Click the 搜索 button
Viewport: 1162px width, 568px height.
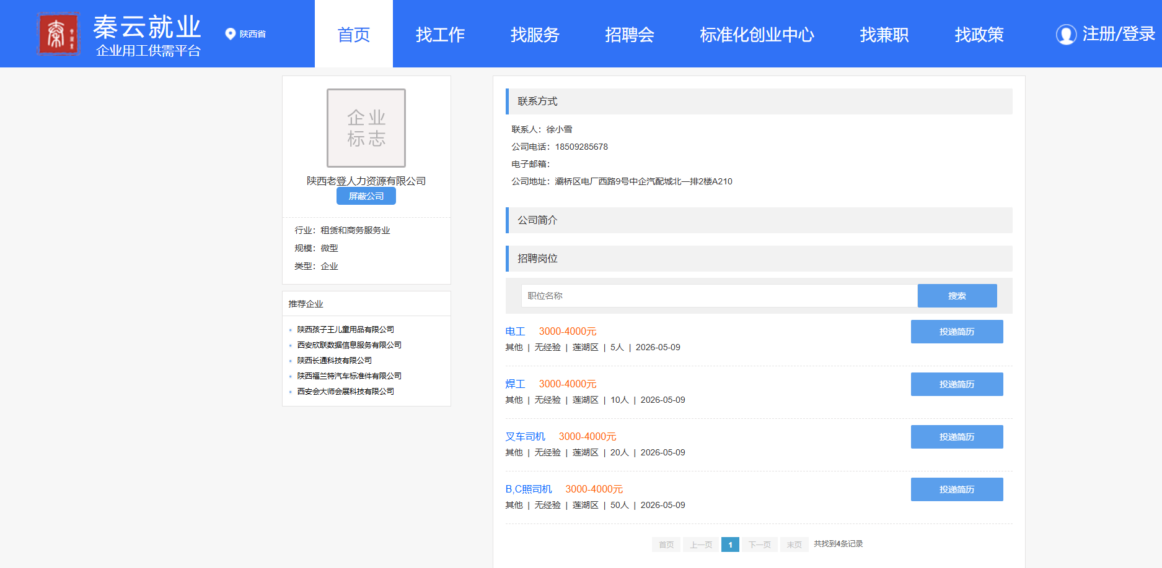pyautogui.click(x=957, y=296)
